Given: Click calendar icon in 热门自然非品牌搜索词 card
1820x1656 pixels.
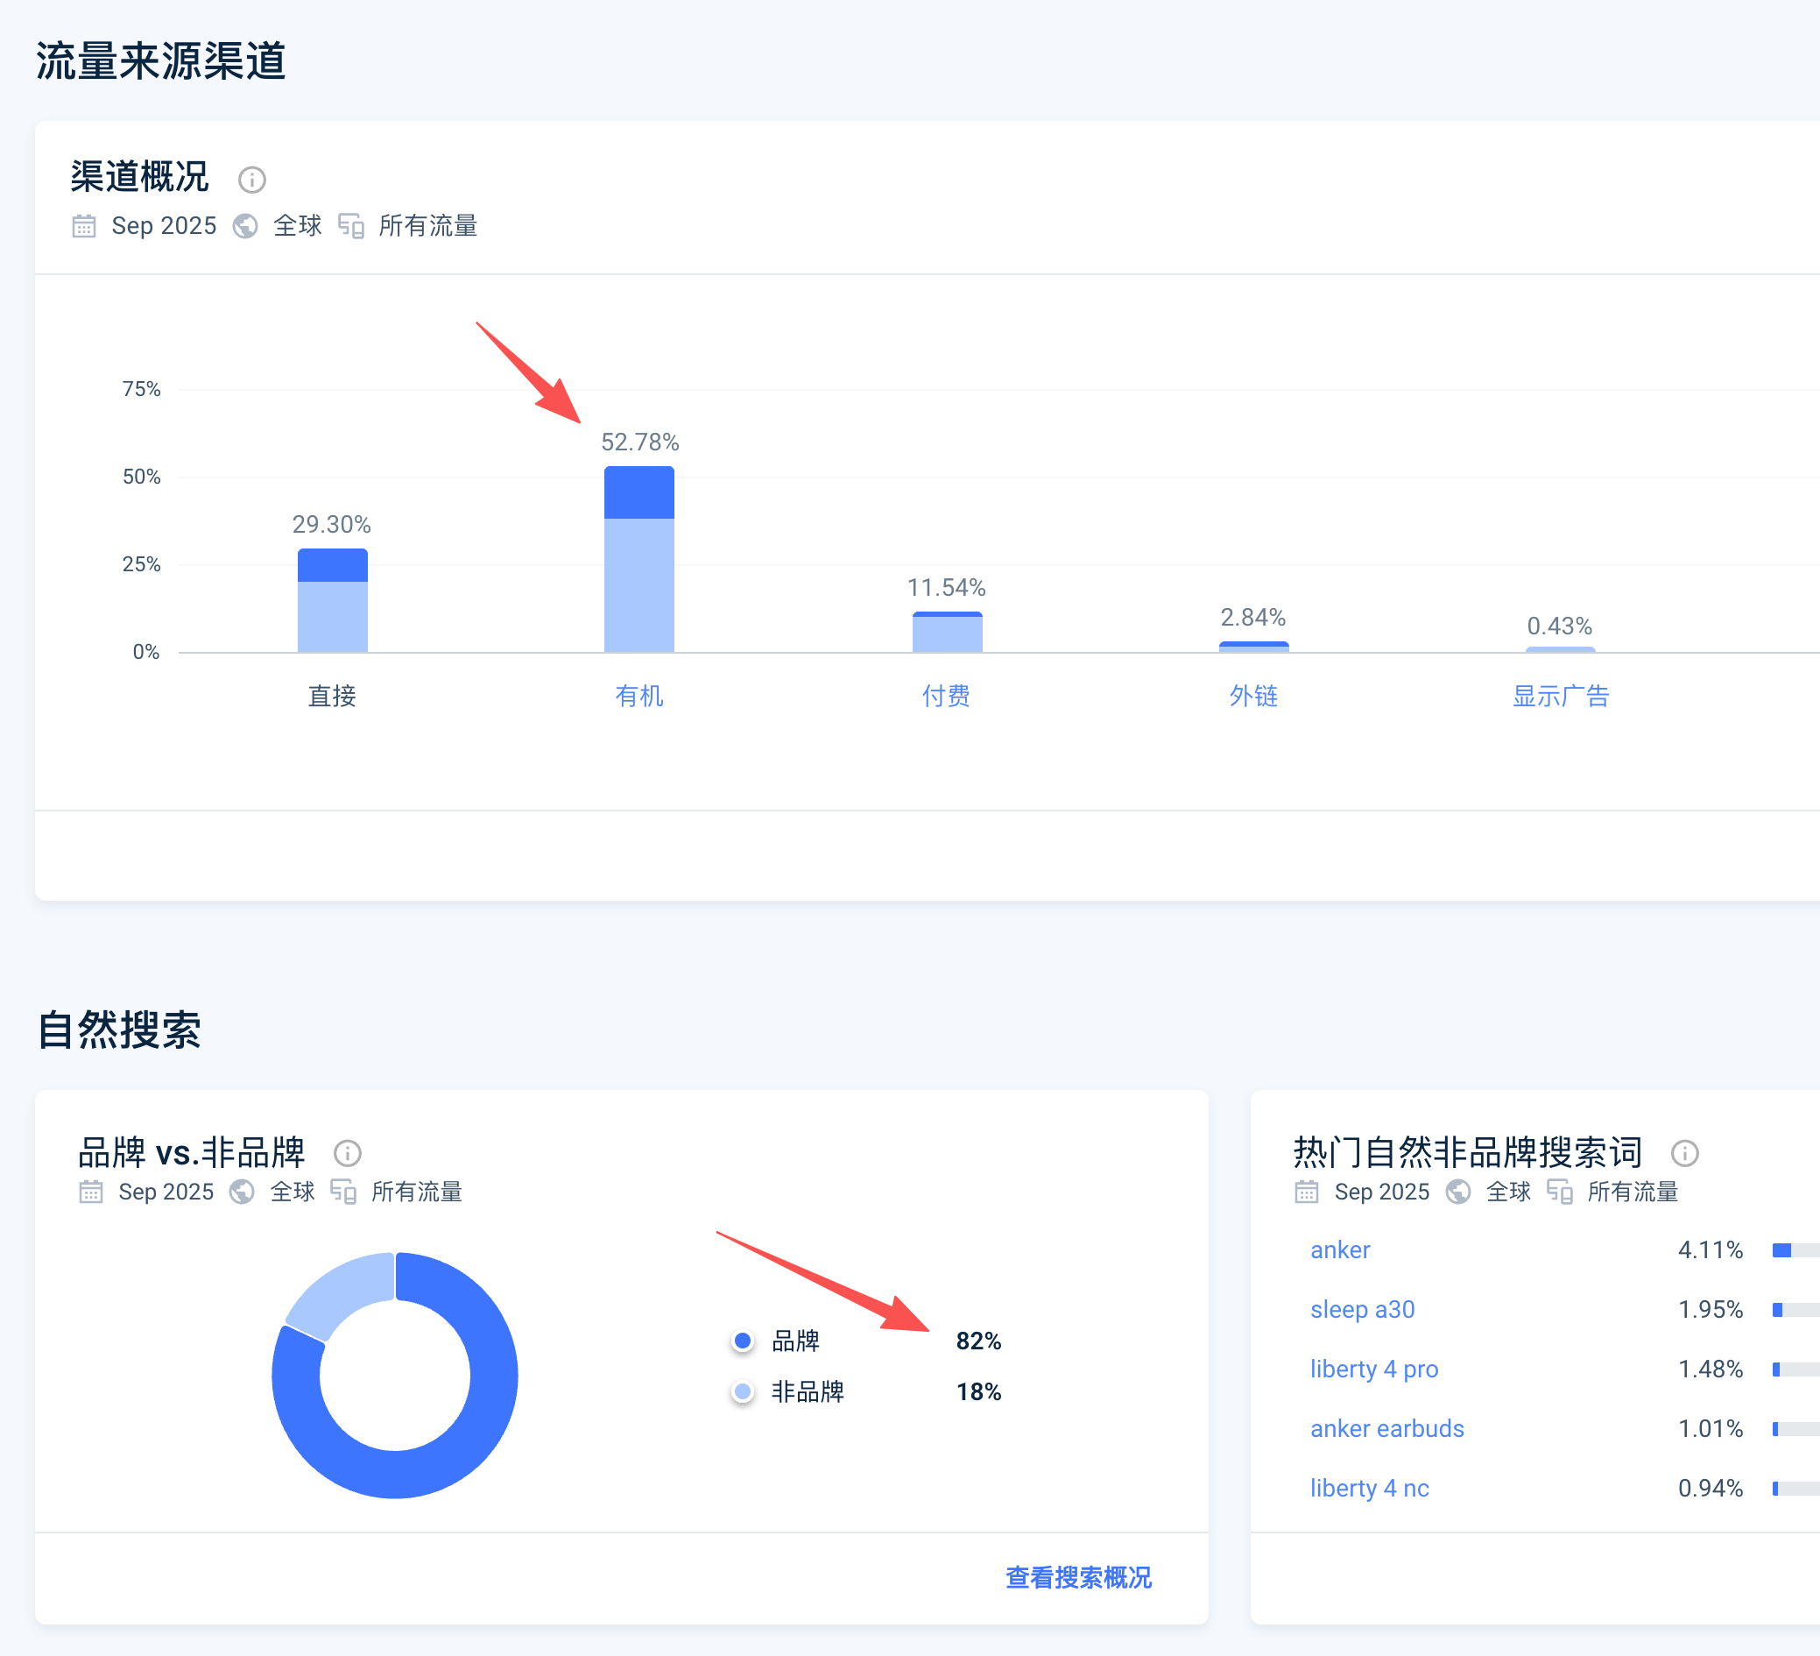Looking at the screenshot, I should point(1307,1192).
